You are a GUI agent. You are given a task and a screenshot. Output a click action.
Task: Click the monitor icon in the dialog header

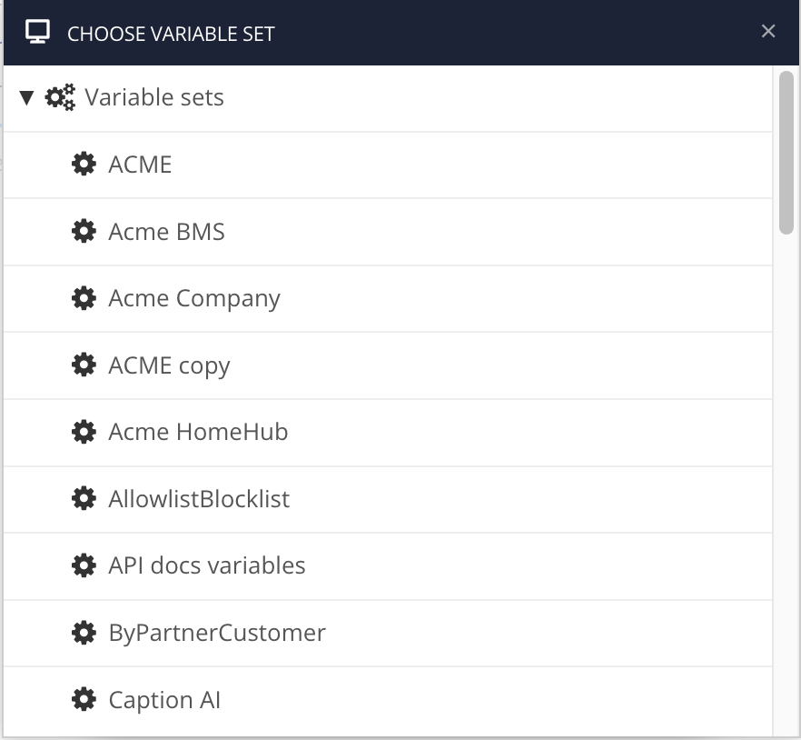pos(35,31)
